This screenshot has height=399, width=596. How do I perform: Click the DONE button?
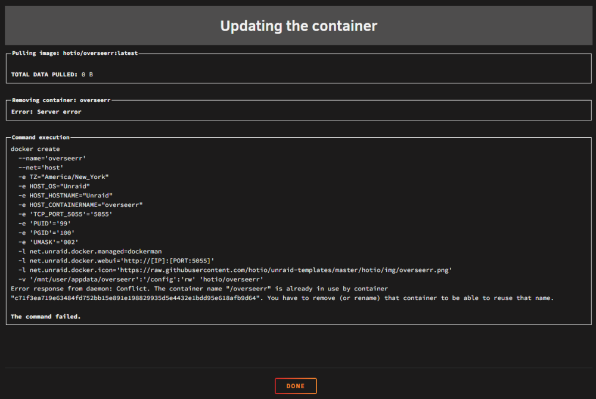296,386
